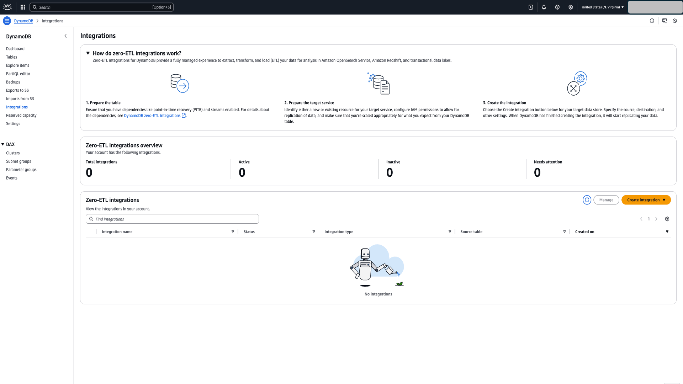This screenshot has height=384, width=683.
Task: Open the Status column filter dropdown
Action: pos(313,231)
